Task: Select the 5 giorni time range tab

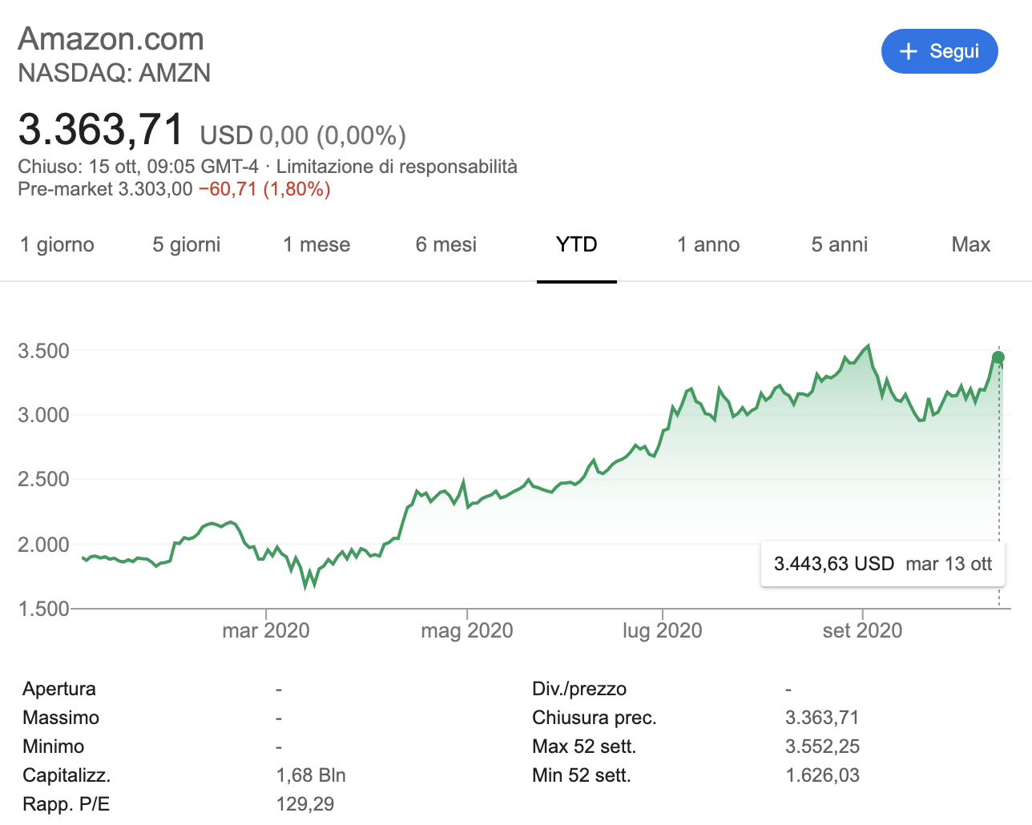Action: tap(185, 244)
